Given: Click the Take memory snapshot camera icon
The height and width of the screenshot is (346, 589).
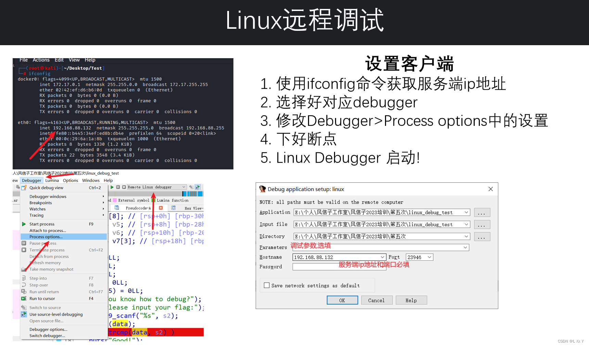Looking at the screenshot, I should pos(24,269).
